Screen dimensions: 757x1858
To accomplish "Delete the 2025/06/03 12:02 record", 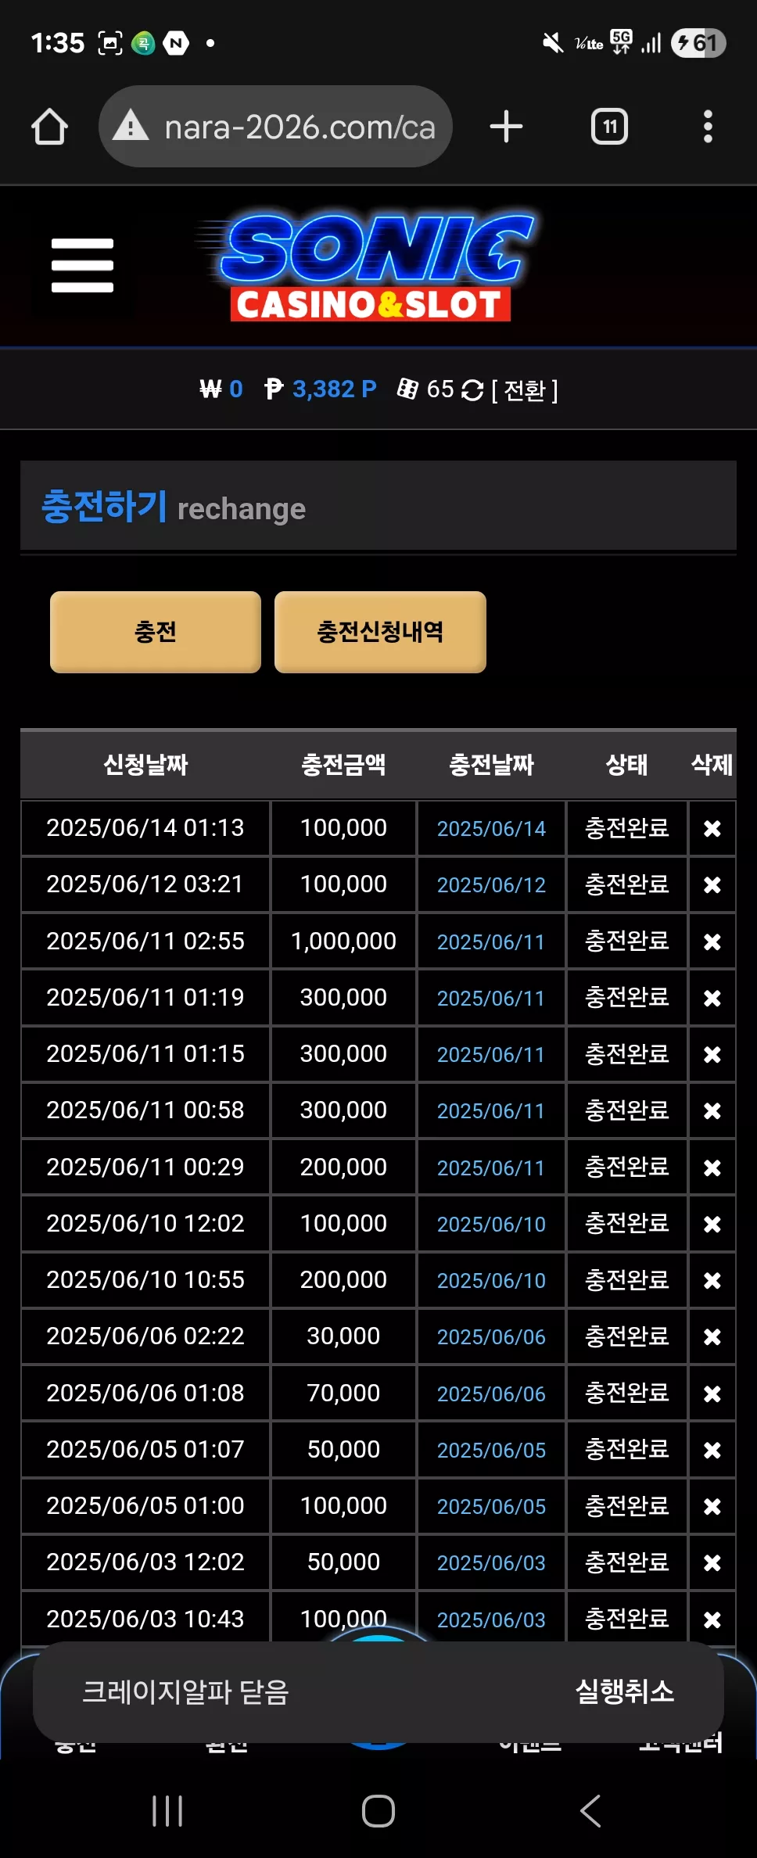I will 712,1562.
